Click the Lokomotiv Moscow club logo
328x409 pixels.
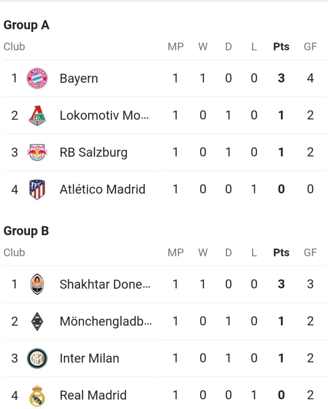[x=37, y=115]
